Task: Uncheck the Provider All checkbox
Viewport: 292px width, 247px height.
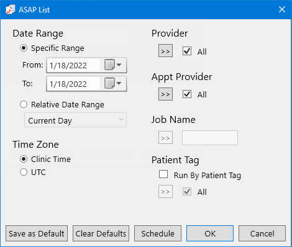Action: click(x=187, y=51)
